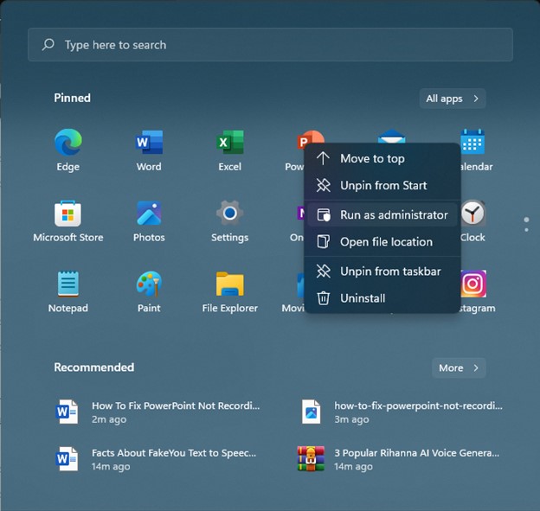Click the WinRAR archive file icon

(311, 459)
